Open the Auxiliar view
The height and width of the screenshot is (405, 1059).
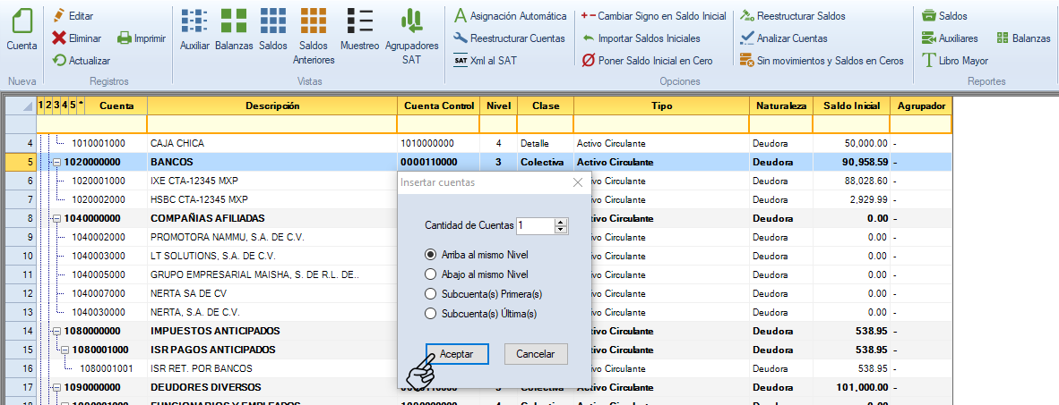coord(194,22)
